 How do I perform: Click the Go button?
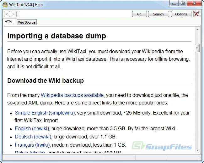139,14
